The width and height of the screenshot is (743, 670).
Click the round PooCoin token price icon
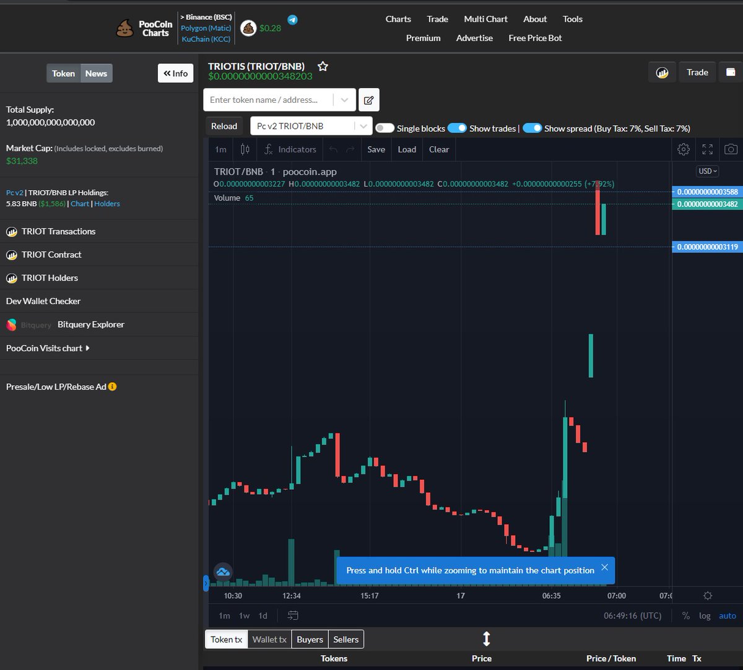(248, 28)
